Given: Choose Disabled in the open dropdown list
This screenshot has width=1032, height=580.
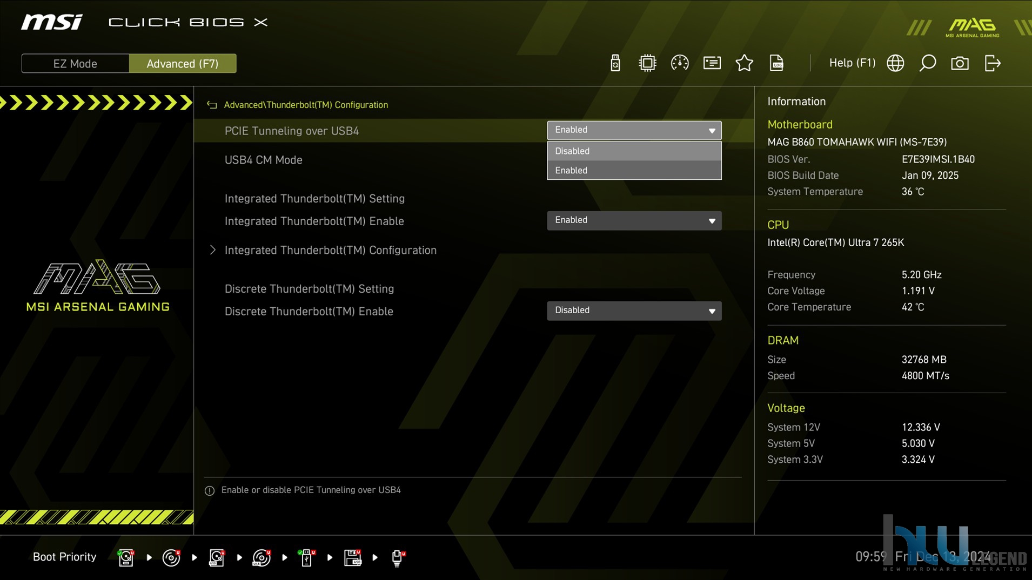Looking at the screenshot, I should tap(634, 151).
